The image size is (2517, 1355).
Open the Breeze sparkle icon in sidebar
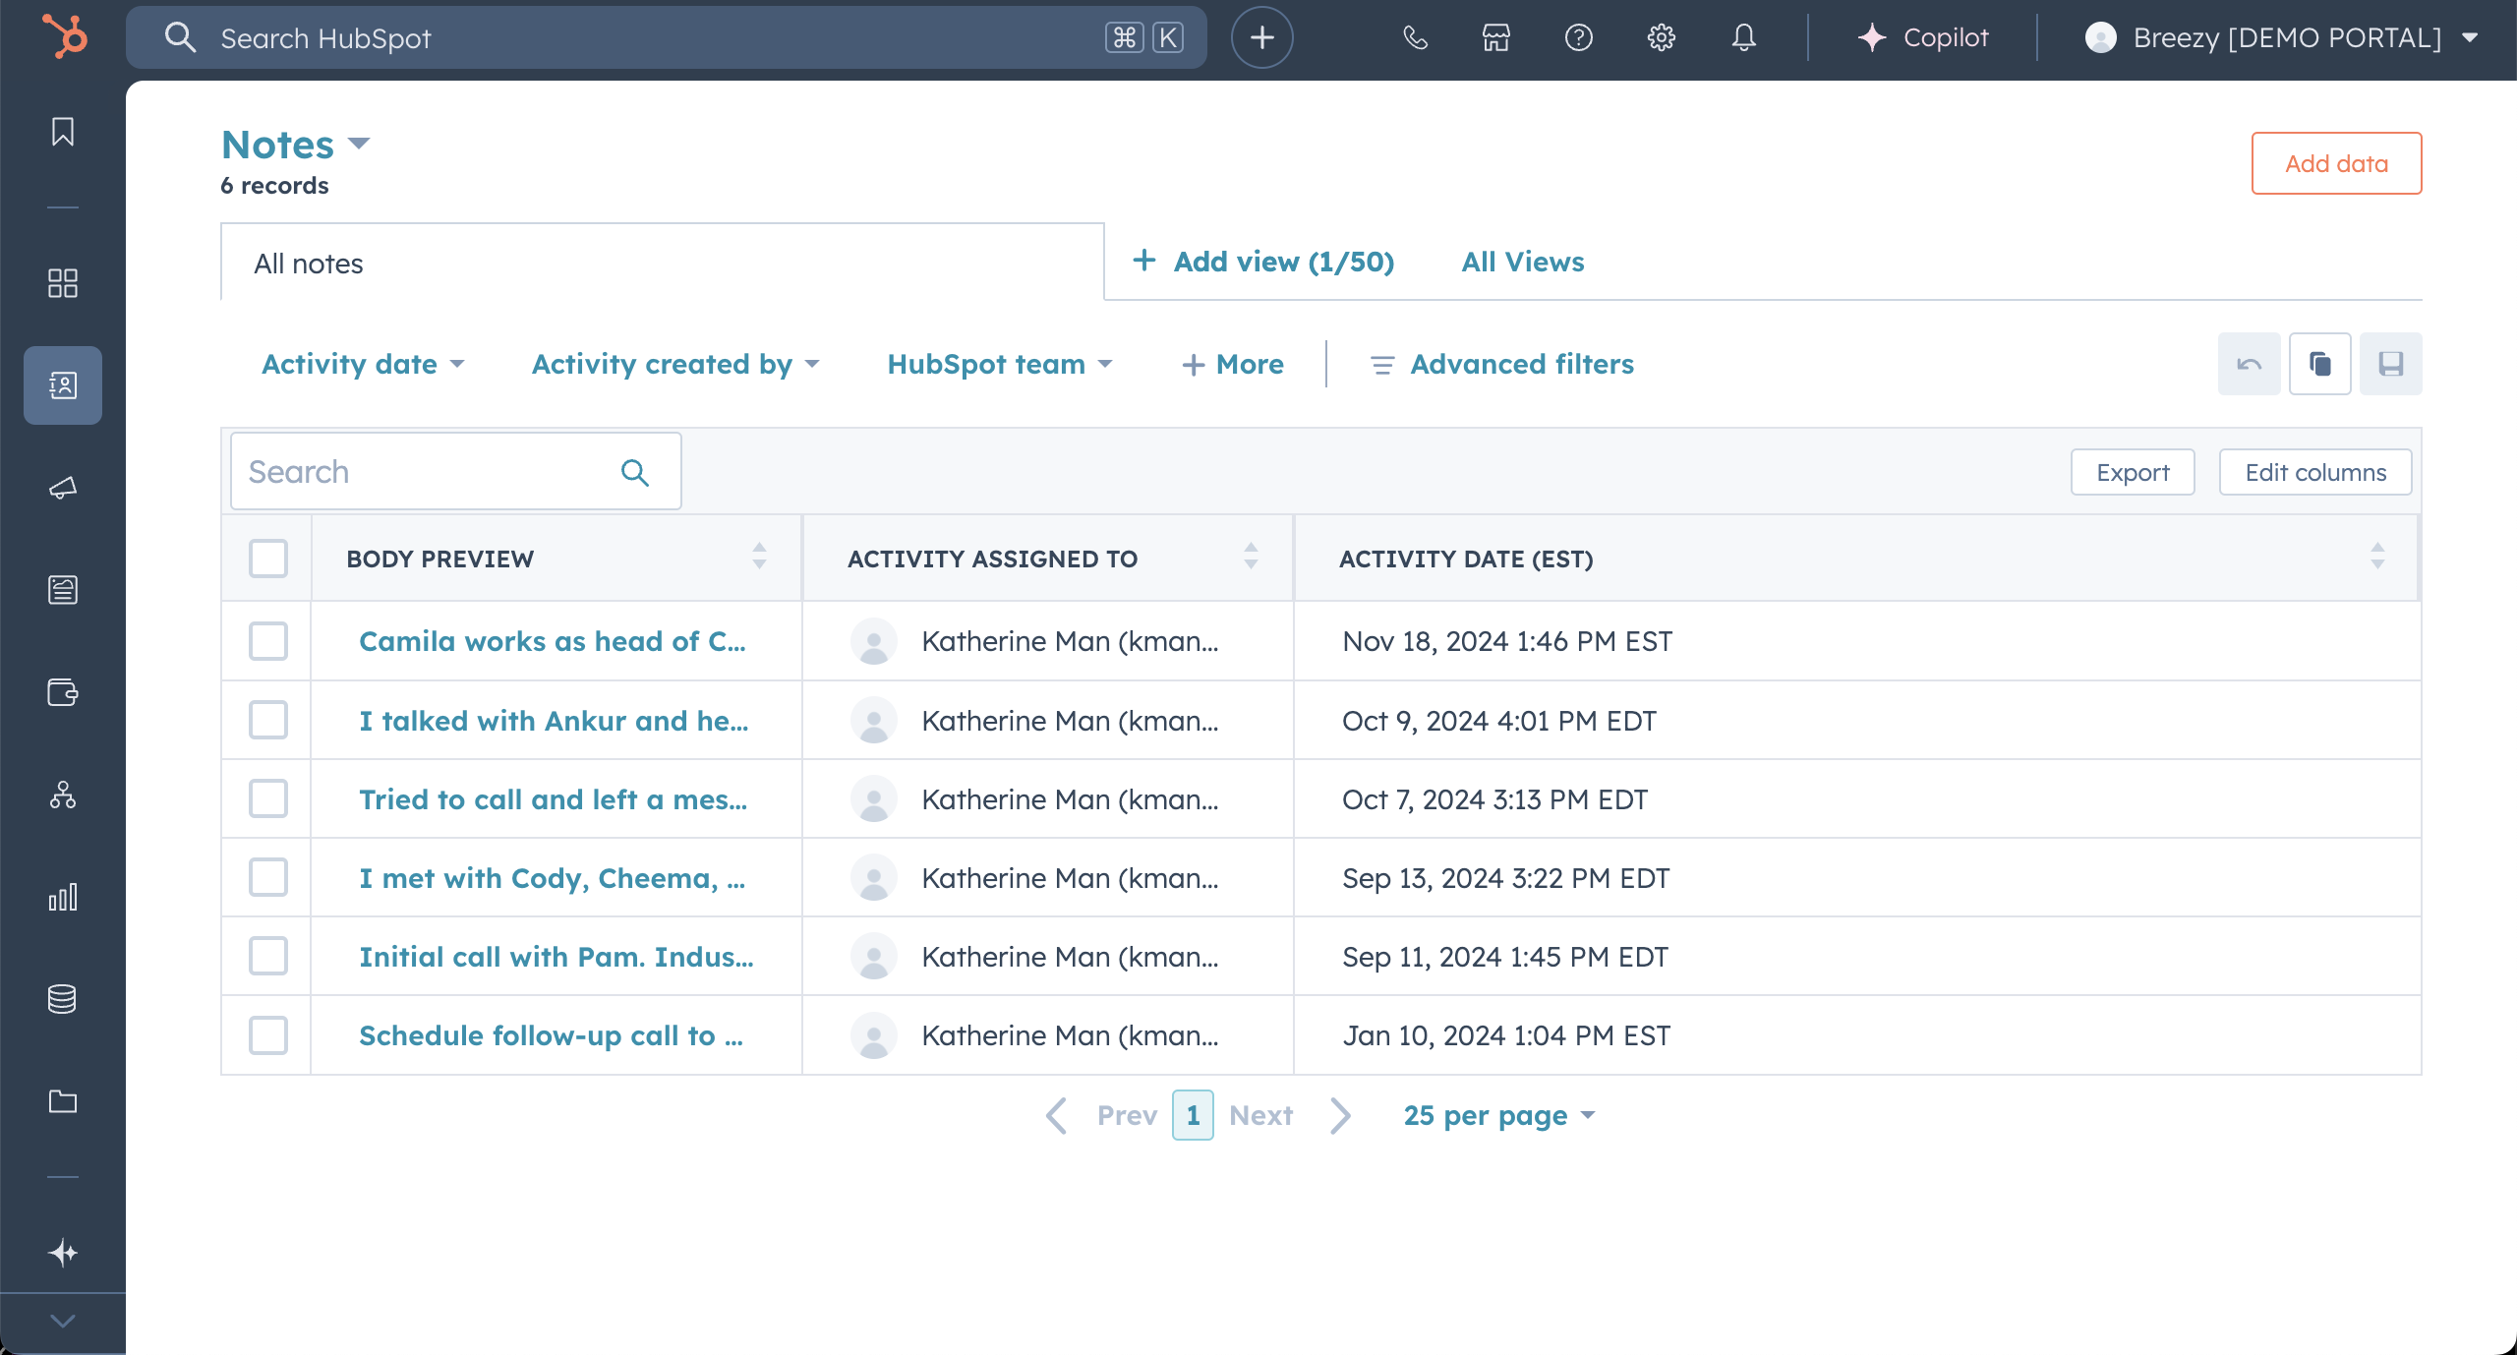pos(63,1253)
